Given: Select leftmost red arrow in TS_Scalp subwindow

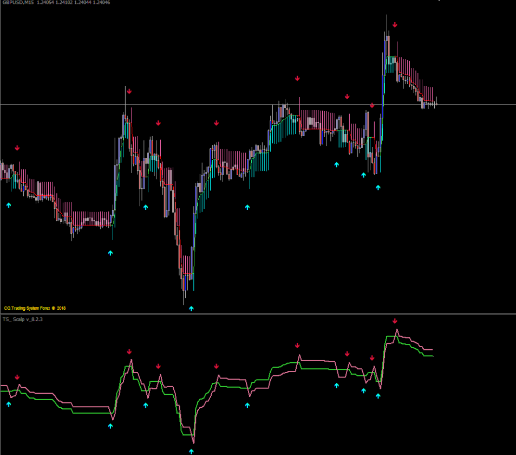Looking at the screenshot, I should click(x=17, y=377).
